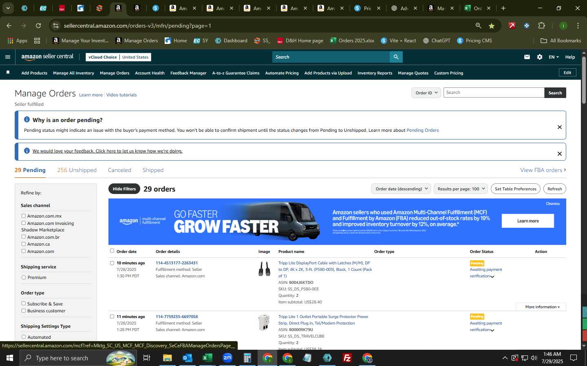Close the 'Why is an order pending' notice
The image size is (587, 366).
(559, 127)
